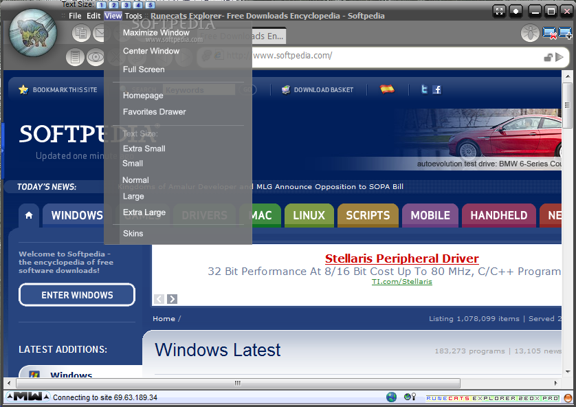This screenshot has height=407, width=576.
Task: Click the round dot title bar button
Action: [516, 12]
